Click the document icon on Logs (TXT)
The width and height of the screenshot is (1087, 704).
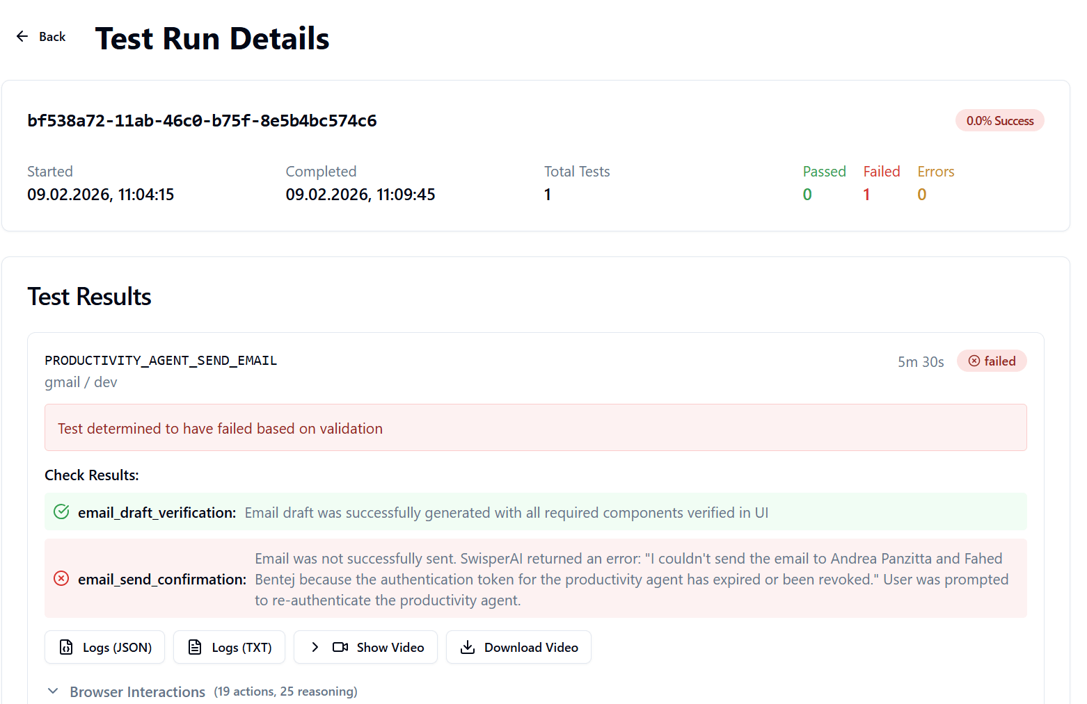click(x=194, y=647)
